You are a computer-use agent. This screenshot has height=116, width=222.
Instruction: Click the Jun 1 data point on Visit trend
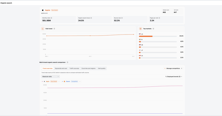(x=90, y=36)
